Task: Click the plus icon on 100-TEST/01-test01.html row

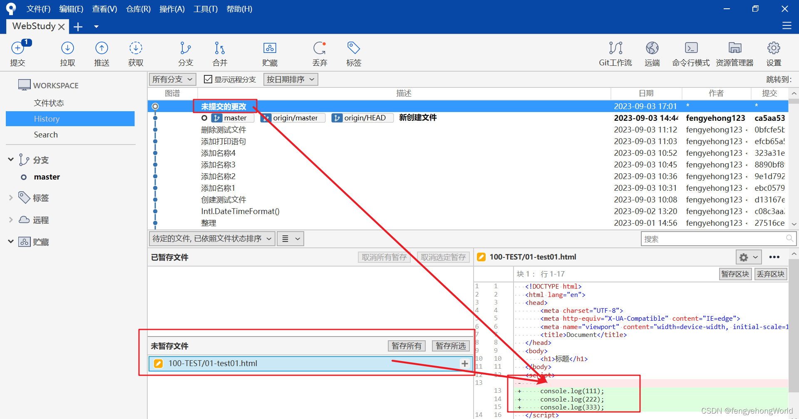Action: tap(464, 364)
